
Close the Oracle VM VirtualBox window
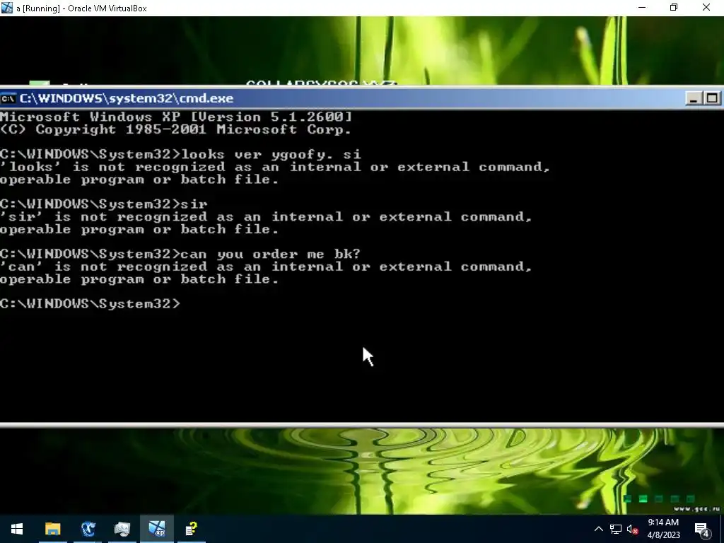point(706,8)
